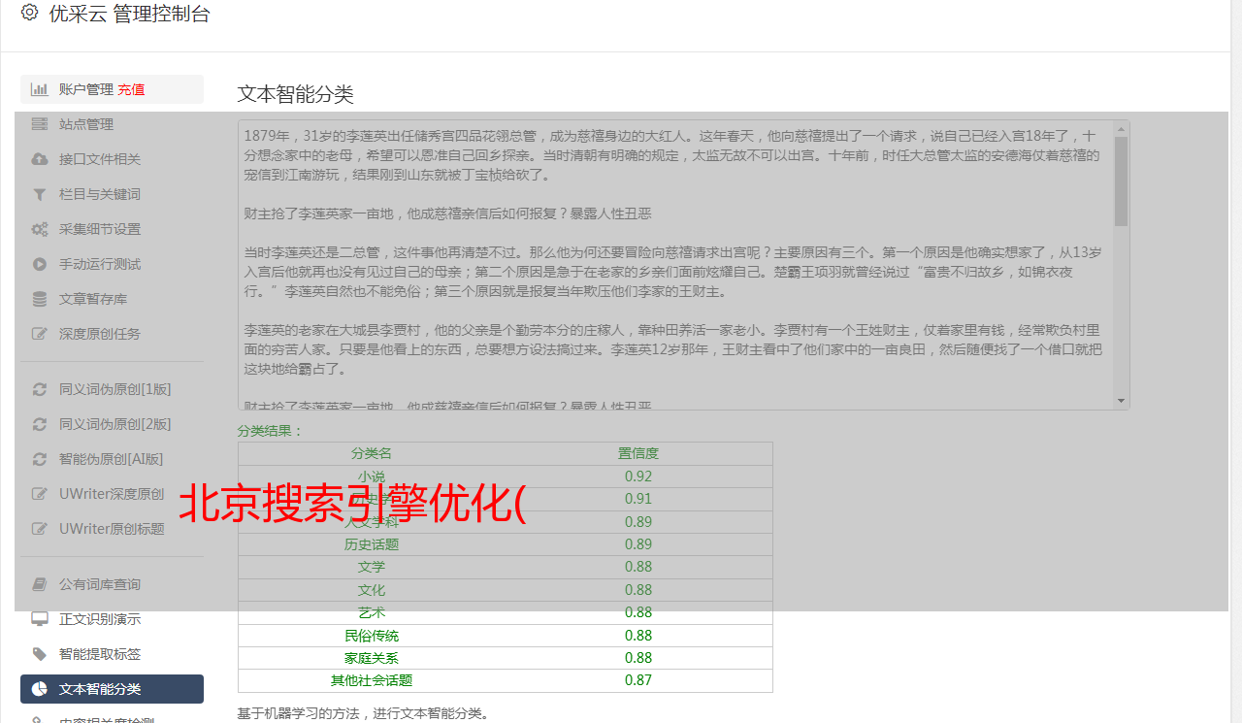Click the 置信度 column header

[x=638, y=453]
